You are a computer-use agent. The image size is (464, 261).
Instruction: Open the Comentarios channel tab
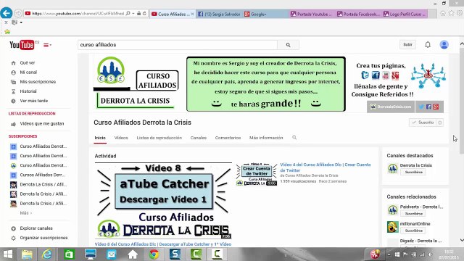point(228,138)
